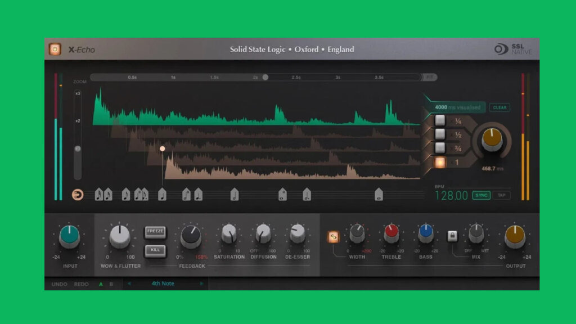The width and height of the screenshot is (576, 324).
Task: Click the DE-ESSER knob
Action: (298, 233)
